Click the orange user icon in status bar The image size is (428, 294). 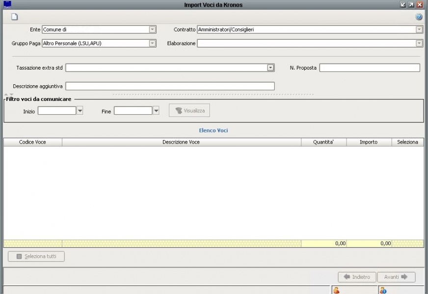click(336, 291)
